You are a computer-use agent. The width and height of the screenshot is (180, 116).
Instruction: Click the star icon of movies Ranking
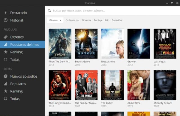pos(6,52)
